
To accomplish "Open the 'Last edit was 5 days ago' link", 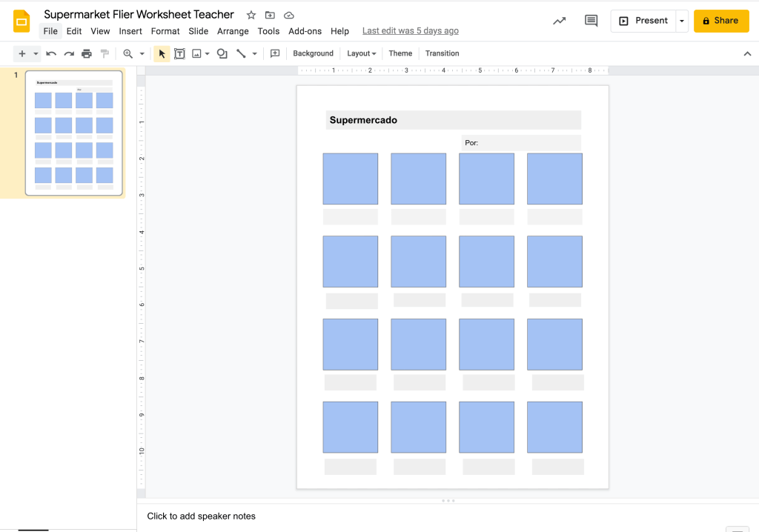I will pos(410,31).
